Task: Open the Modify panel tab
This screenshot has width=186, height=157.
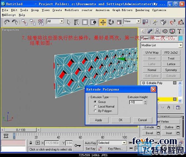Action: pos(150,31)
